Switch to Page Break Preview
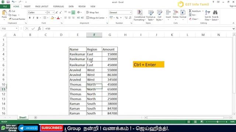The image size is (236, 132). pyautogui.click(x=202, y=122)
